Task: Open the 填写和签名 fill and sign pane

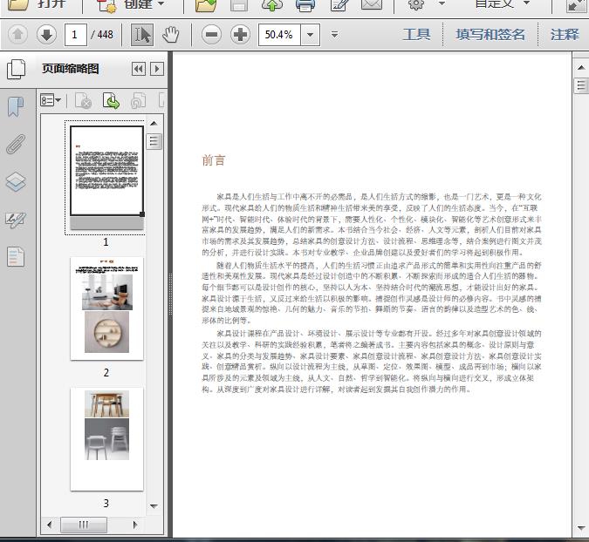Action: [490, 35]
